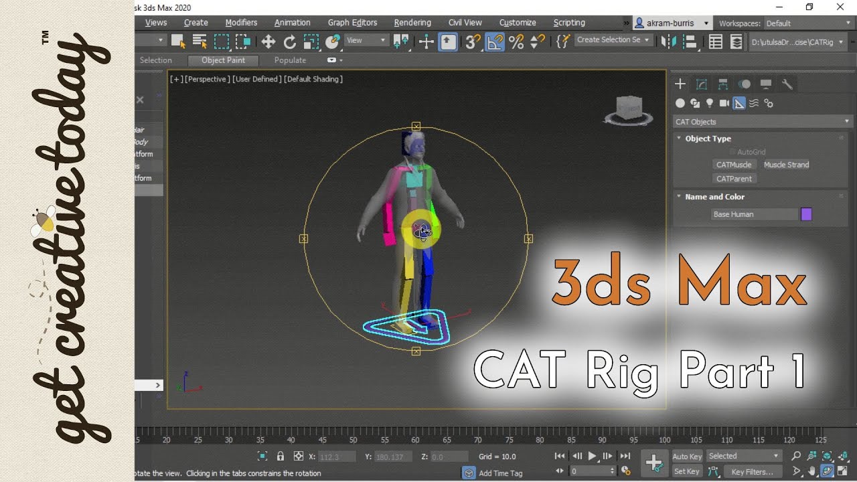
Task: Open the Key Filters dialog
Action: coord(751,472)
